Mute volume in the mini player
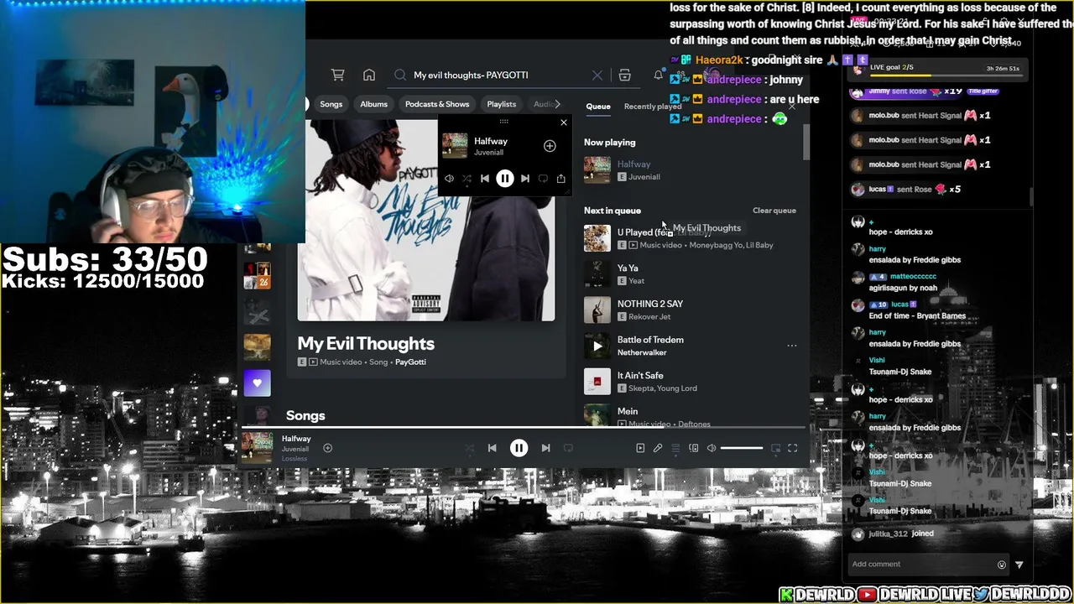 [449, 179]
